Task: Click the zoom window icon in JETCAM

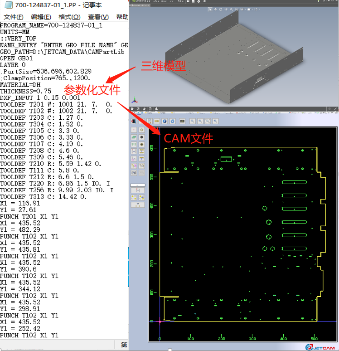Action: [208, 121]
